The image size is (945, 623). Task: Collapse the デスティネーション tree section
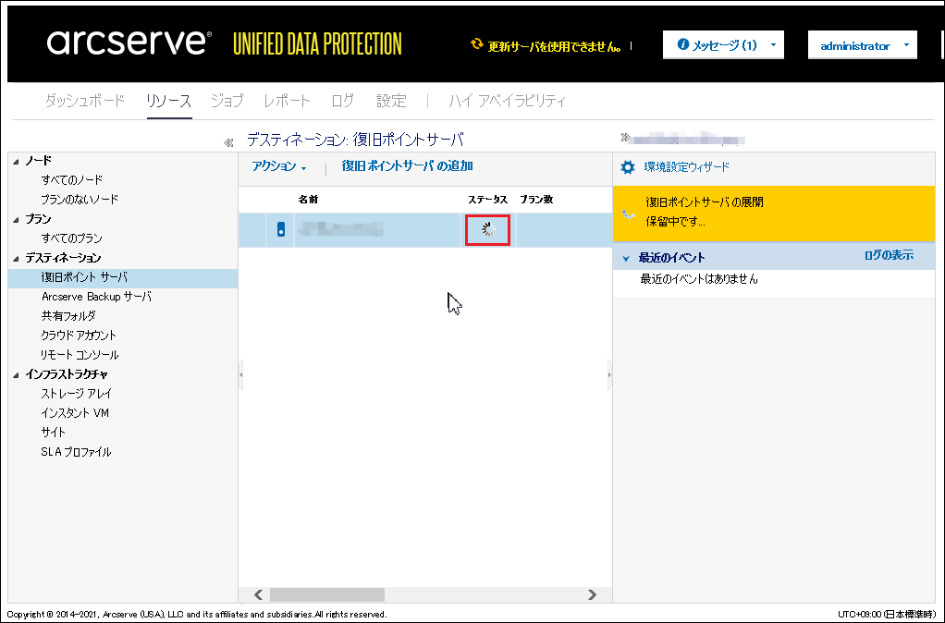pyautogui.click(x=17, y=259)
